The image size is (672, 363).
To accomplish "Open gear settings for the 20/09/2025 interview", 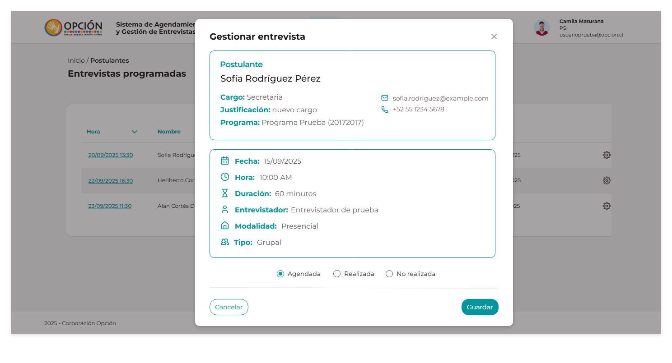I will (607, 155).
